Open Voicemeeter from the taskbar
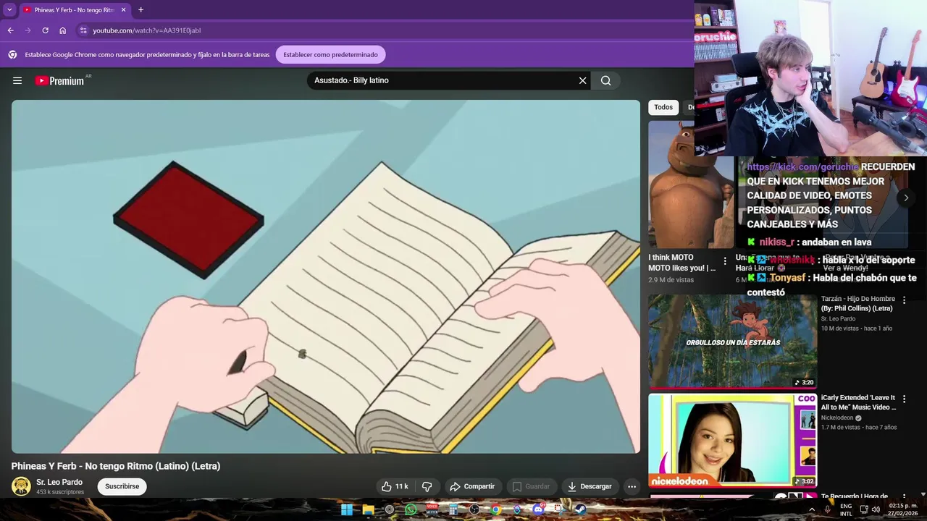 (432, 509)
